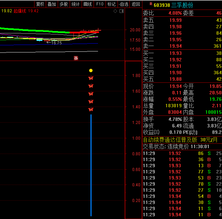Viewport: 222px width, 219px height.
Task: Open the 统计 statistics menu
Action: click(x=75, y=4)
